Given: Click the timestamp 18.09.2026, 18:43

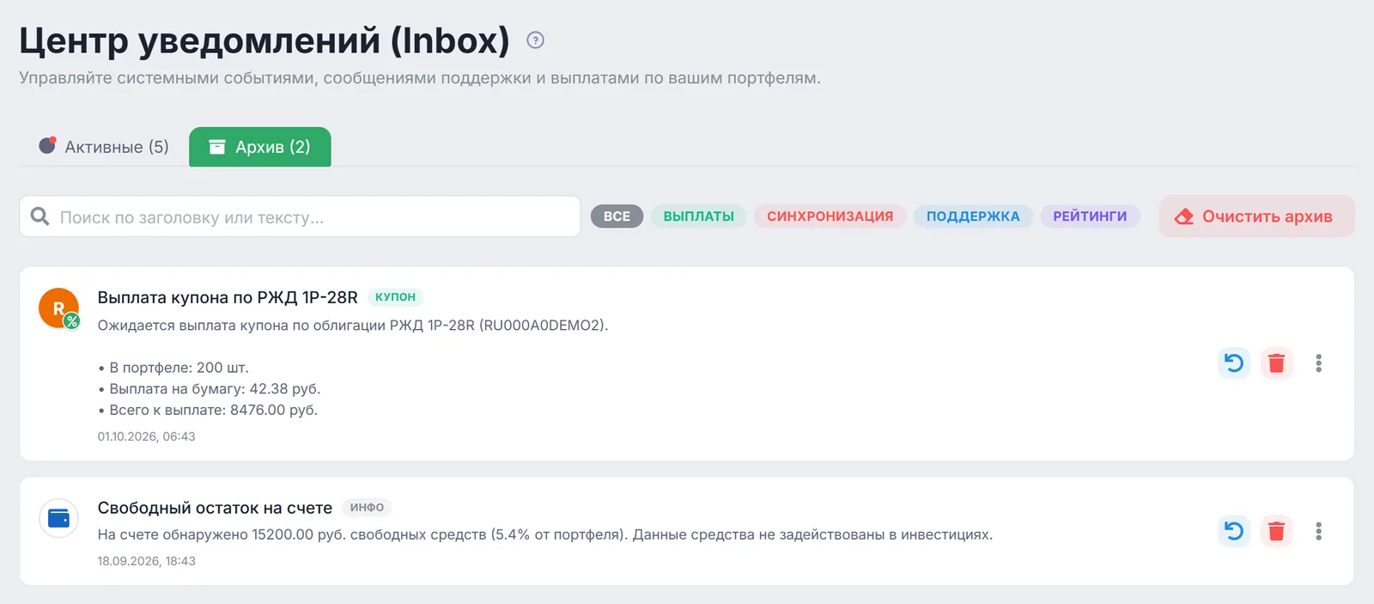Looking at the screenshot, I should coord(146,561).
